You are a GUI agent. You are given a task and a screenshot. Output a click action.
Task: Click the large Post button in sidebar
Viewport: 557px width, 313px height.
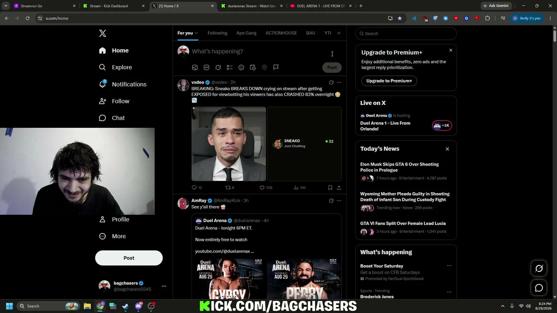pyautogui.click(x=129, y=258)
